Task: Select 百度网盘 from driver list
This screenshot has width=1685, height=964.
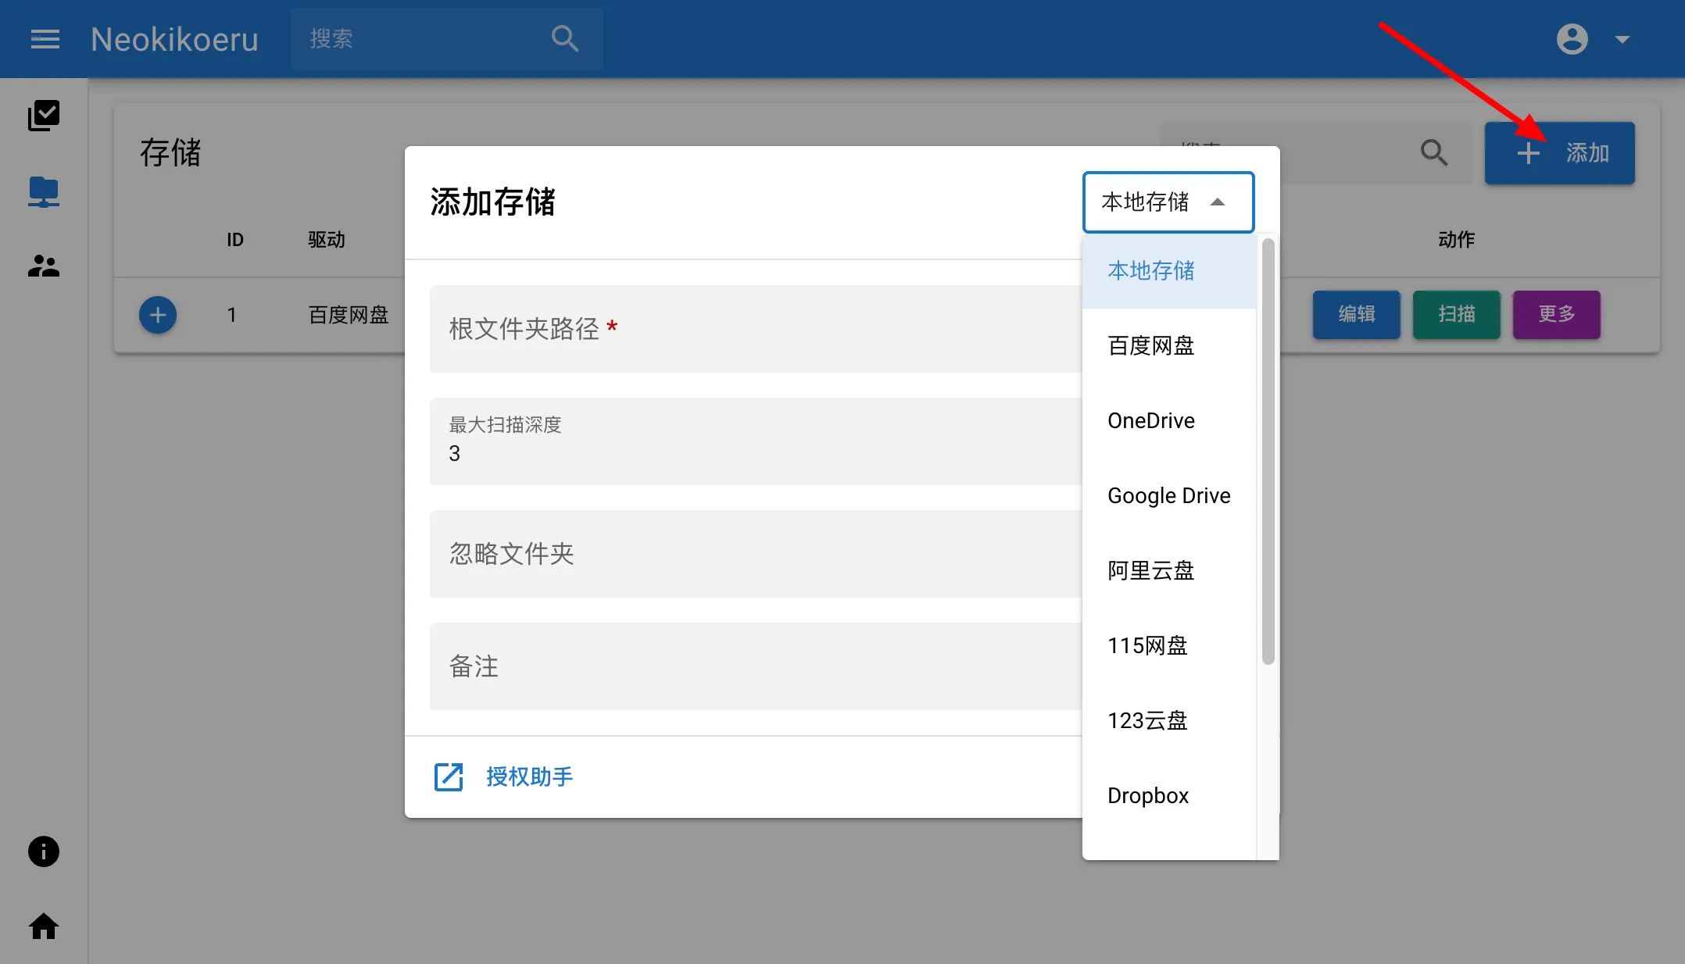Action: pos(1151,345)
